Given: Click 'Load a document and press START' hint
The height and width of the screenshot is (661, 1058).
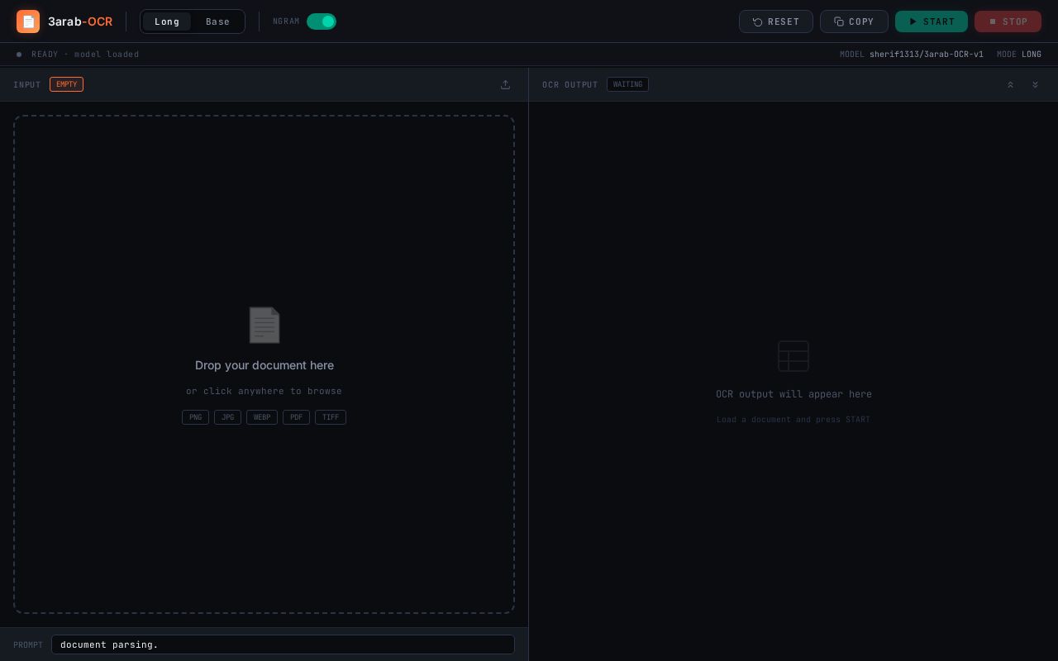Looking at the screenshot, I should click(x=793, y=420).
